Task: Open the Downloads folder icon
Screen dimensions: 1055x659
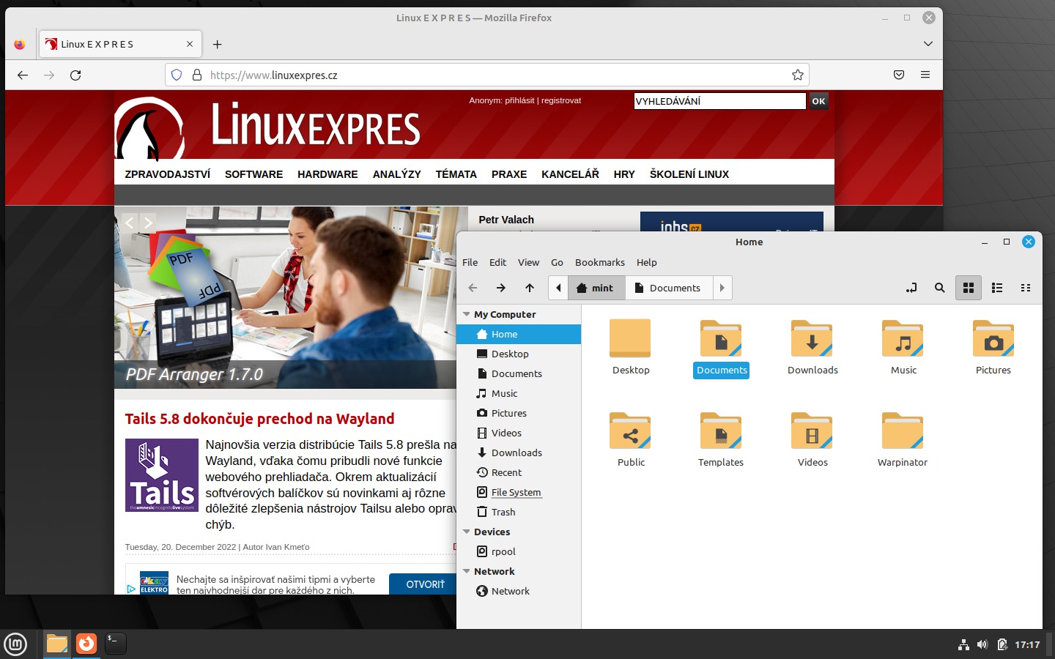Action: [812, 347]
